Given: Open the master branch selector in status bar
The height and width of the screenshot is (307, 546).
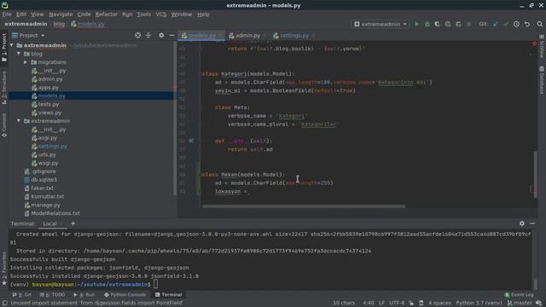Looking at the screenshot, I should 520,303.
